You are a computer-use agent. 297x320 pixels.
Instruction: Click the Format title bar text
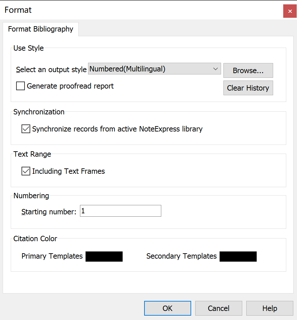[18, 10]
